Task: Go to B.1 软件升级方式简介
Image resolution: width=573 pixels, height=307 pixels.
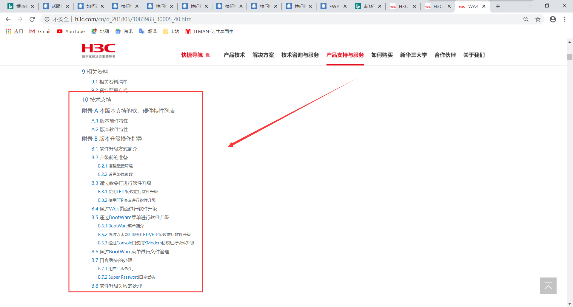Action: [x=114, y=149]
